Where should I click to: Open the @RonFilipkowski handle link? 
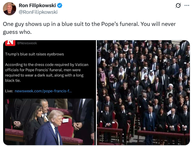tap(38, 12)
